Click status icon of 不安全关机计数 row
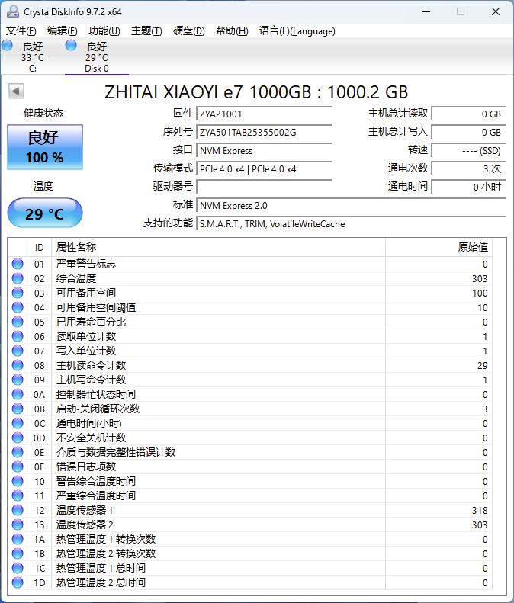This screenshot has height=603, width=514. pos(18,438)
